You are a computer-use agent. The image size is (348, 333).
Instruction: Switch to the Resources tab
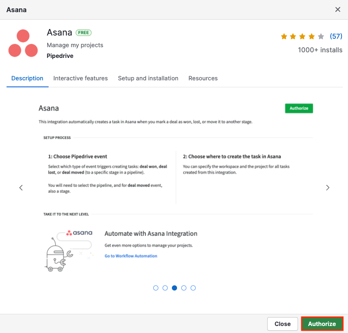coord(203,78)
